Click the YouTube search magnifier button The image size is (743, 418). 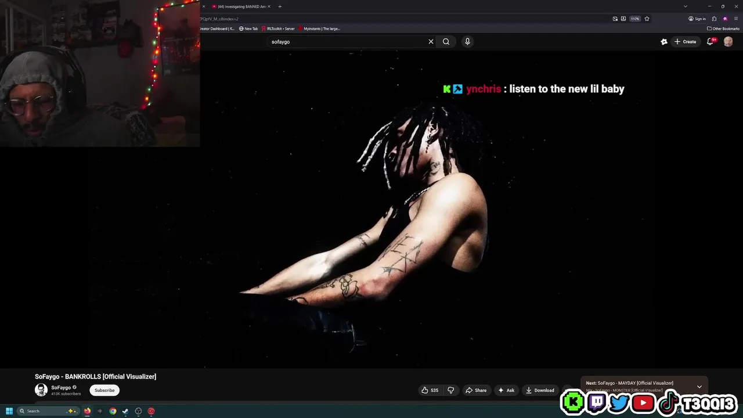point(446,42)
